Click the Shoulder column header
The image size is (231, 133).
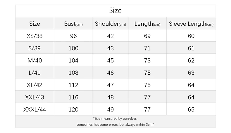pos(110,24)
